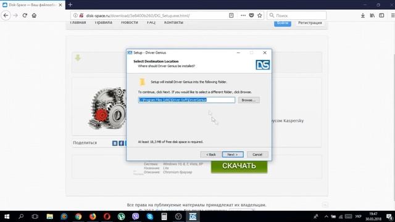Open Calculator from taskbar
The image size is (395, 222).
tap(164, 216)
